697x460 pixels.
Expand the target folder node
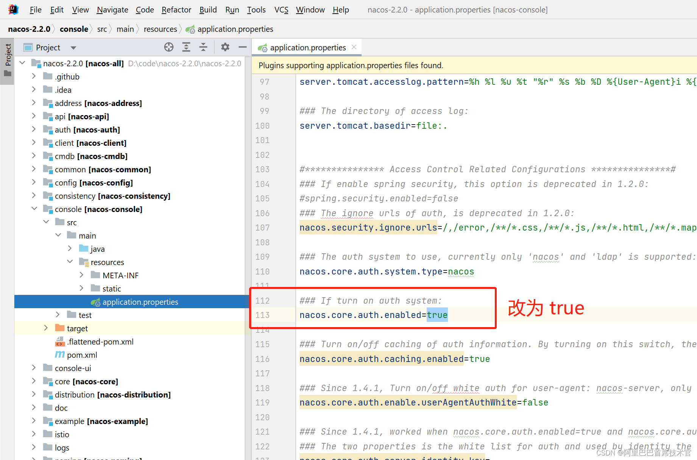46,328
